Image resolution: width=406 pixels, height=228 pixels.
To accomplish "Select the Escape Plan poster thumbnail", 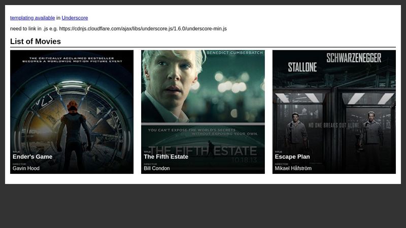I will [x=334, y=101].
